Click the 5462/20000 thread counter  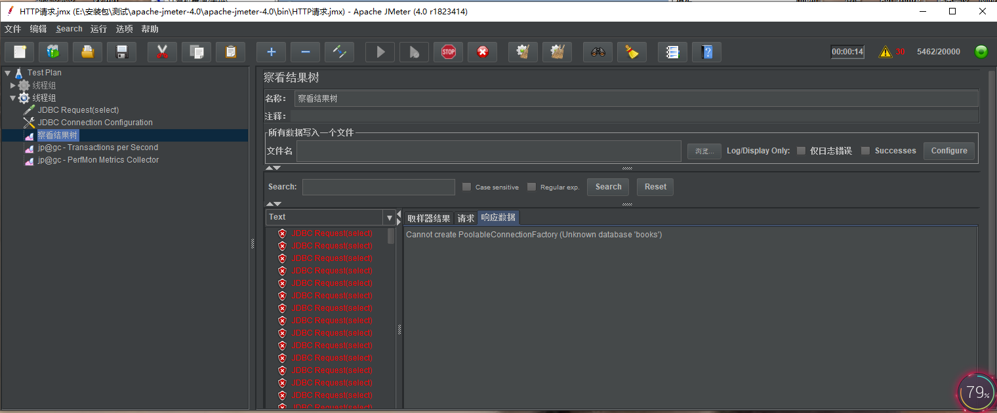[938, 52]
